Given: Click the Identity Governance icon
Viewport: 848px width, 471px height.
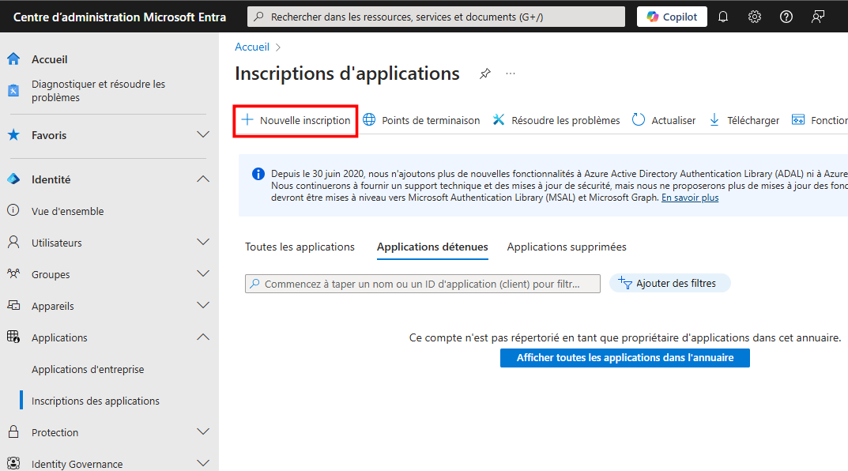Looking at the screenshot, I should [13, 463].
